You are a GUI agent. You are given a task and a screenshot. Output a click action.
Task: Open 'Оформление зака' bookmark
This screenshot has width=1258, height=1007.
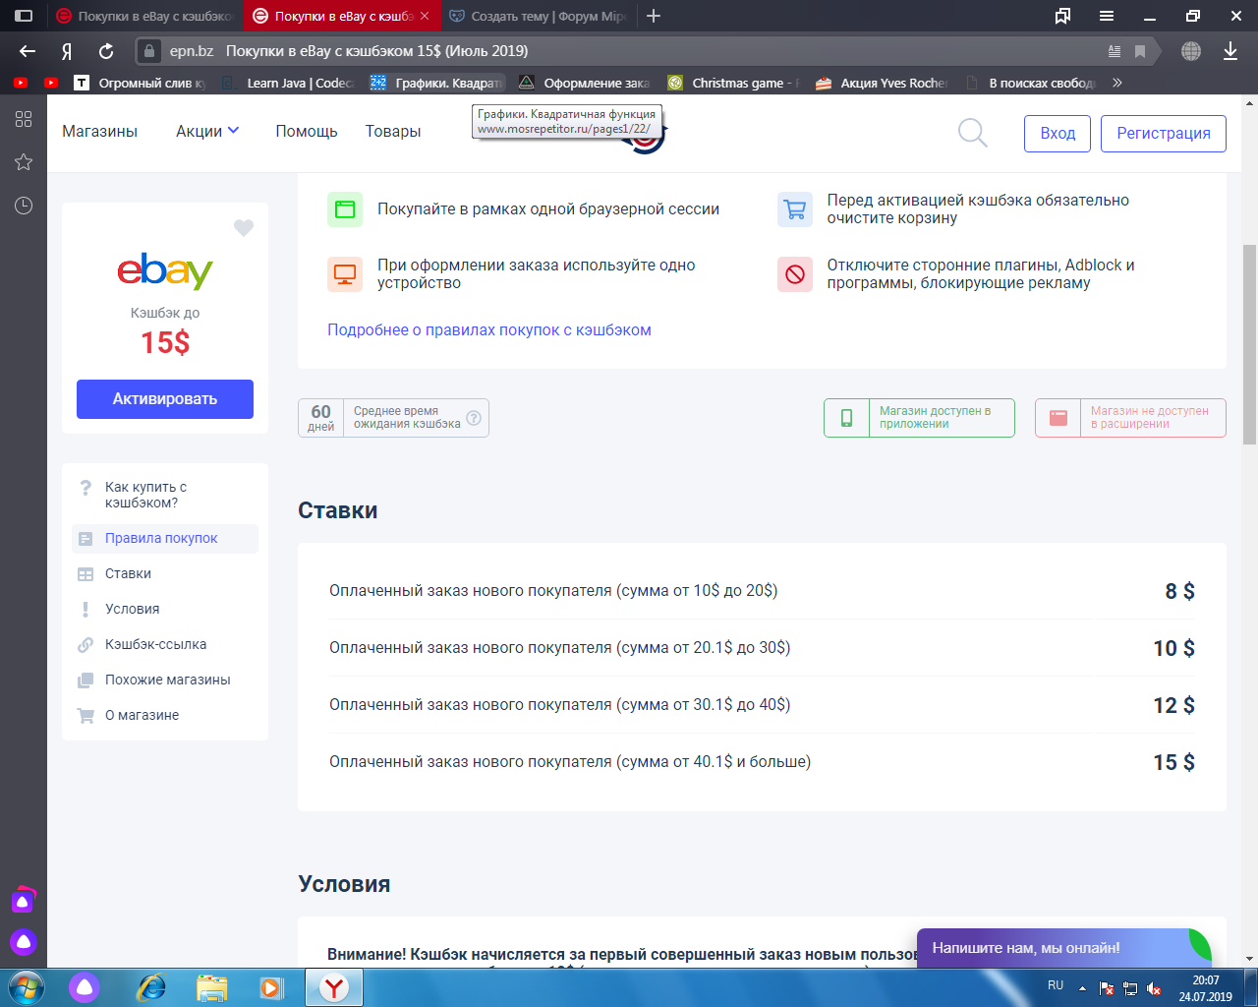585,83
